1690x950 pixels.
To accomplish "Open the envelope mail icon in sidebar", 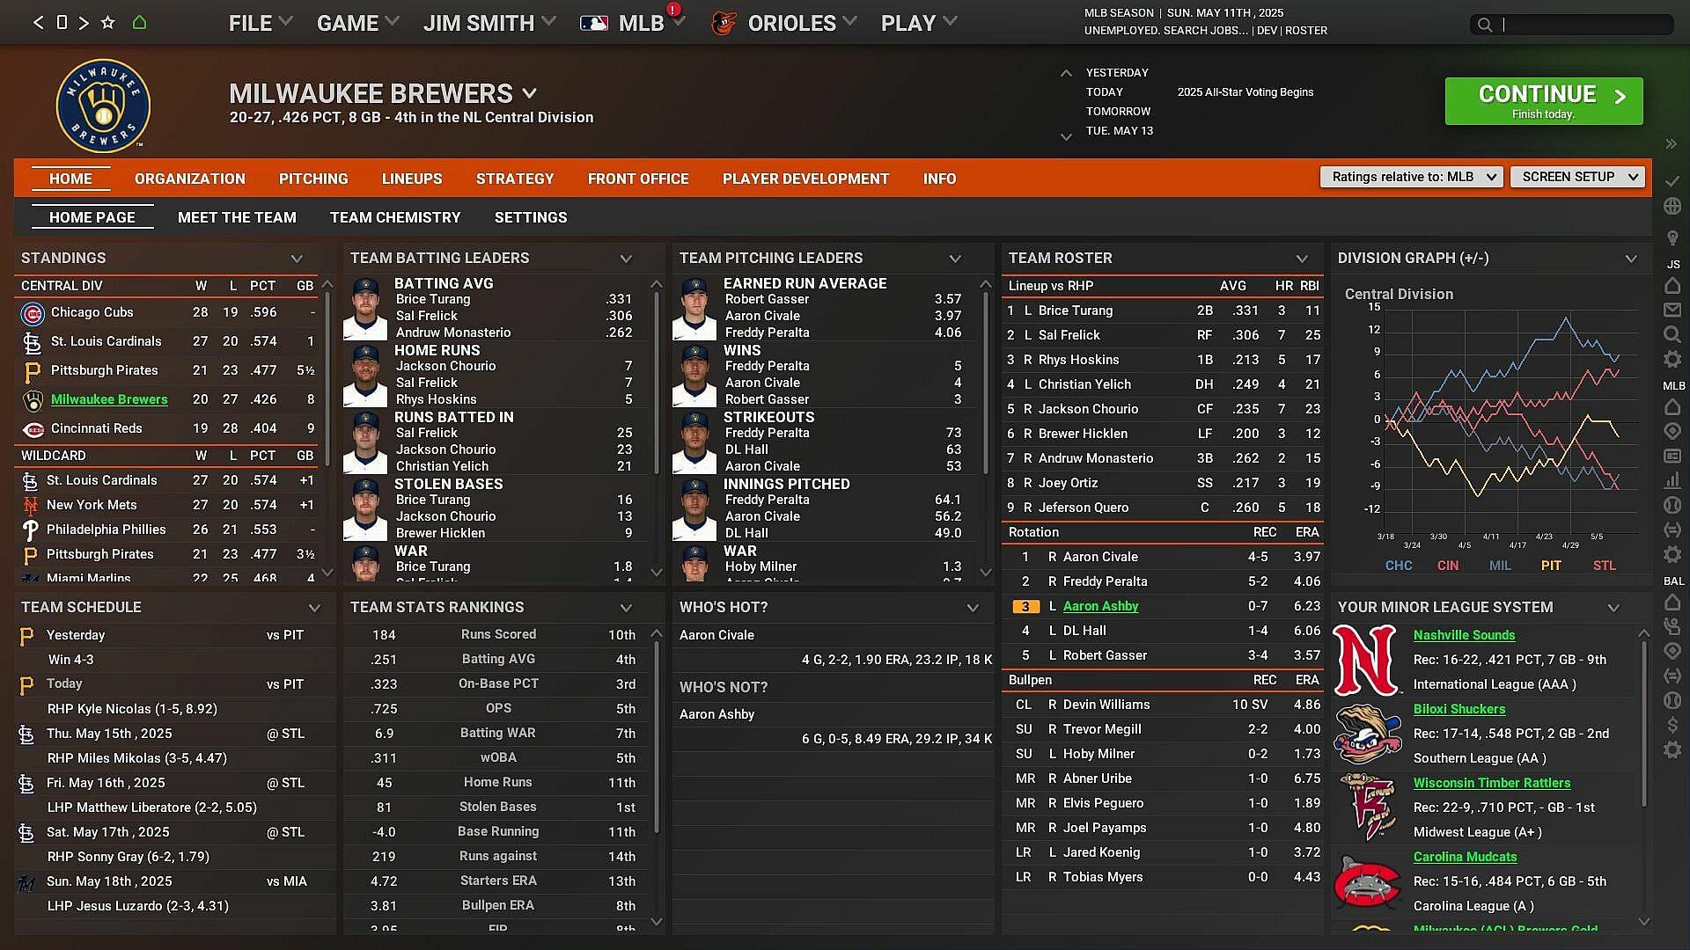I will coord(1672,310).
